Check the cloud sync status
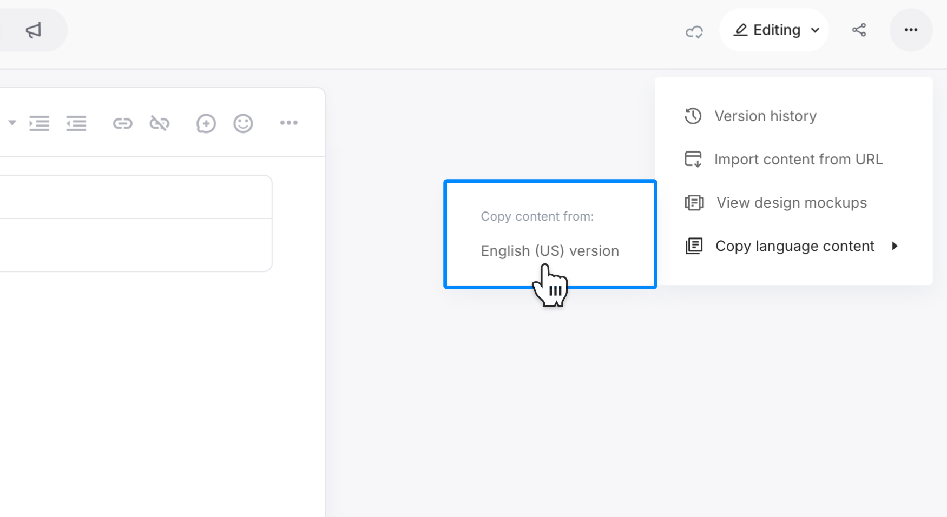This screenshot has width=947, height=517. click(x=694, y=30)
